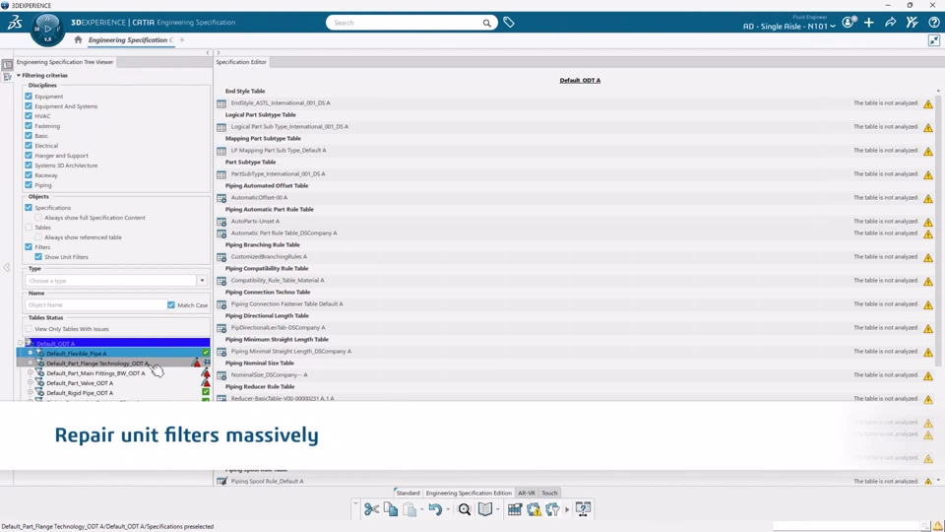Click the tree filter icon in left sidebar strip

[7, 77]
